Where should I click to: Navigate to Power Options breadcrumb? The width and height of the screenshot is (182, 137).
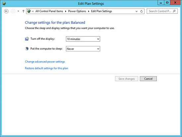(77, 11)
